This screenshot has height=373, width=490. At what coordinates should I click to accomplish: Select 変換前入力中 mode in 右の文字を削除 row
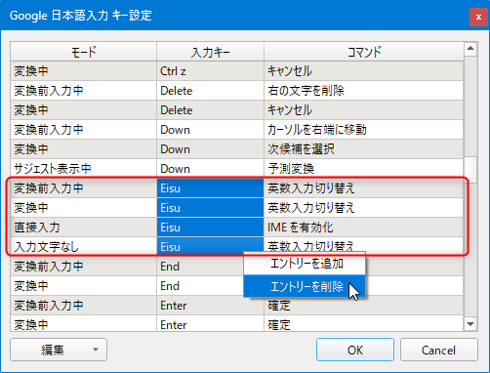pos(84,91)
